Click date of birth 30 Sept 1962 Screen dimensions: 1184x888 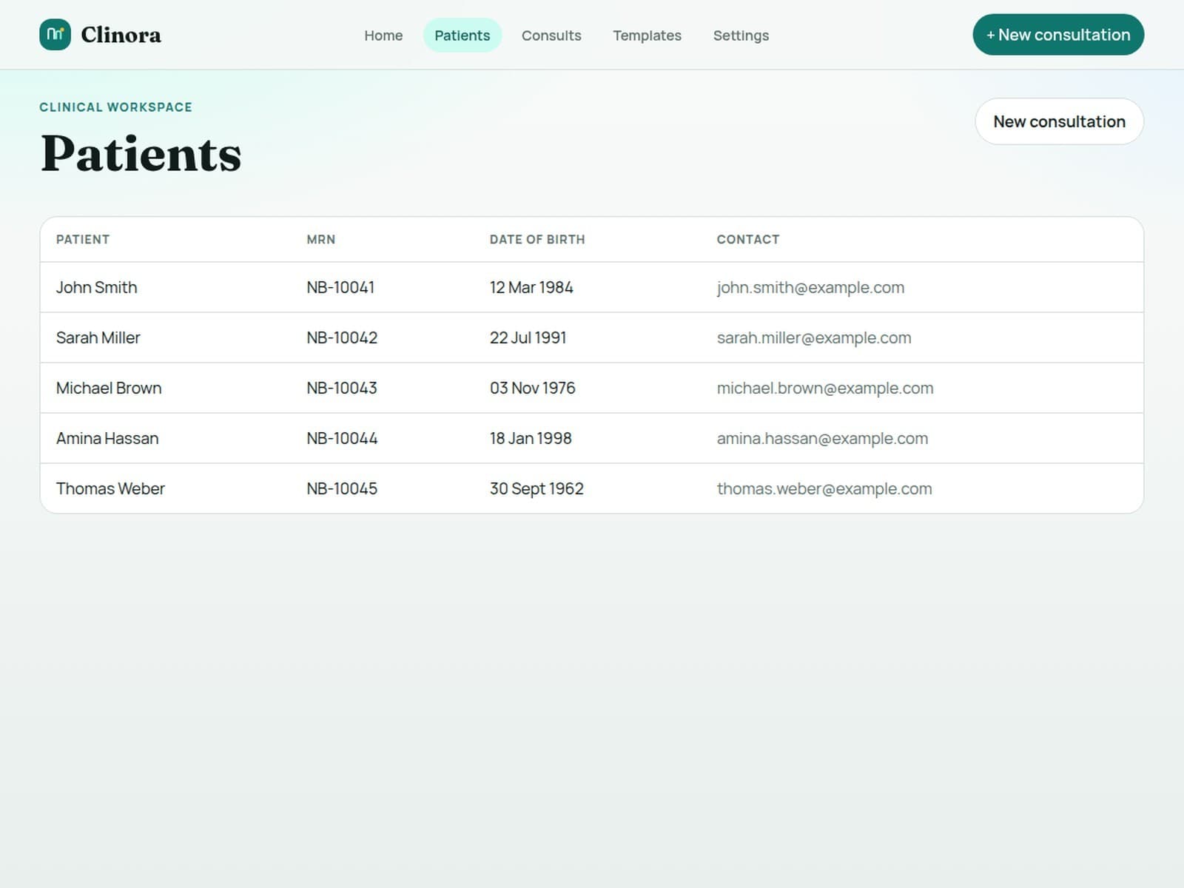pos(536,488)
